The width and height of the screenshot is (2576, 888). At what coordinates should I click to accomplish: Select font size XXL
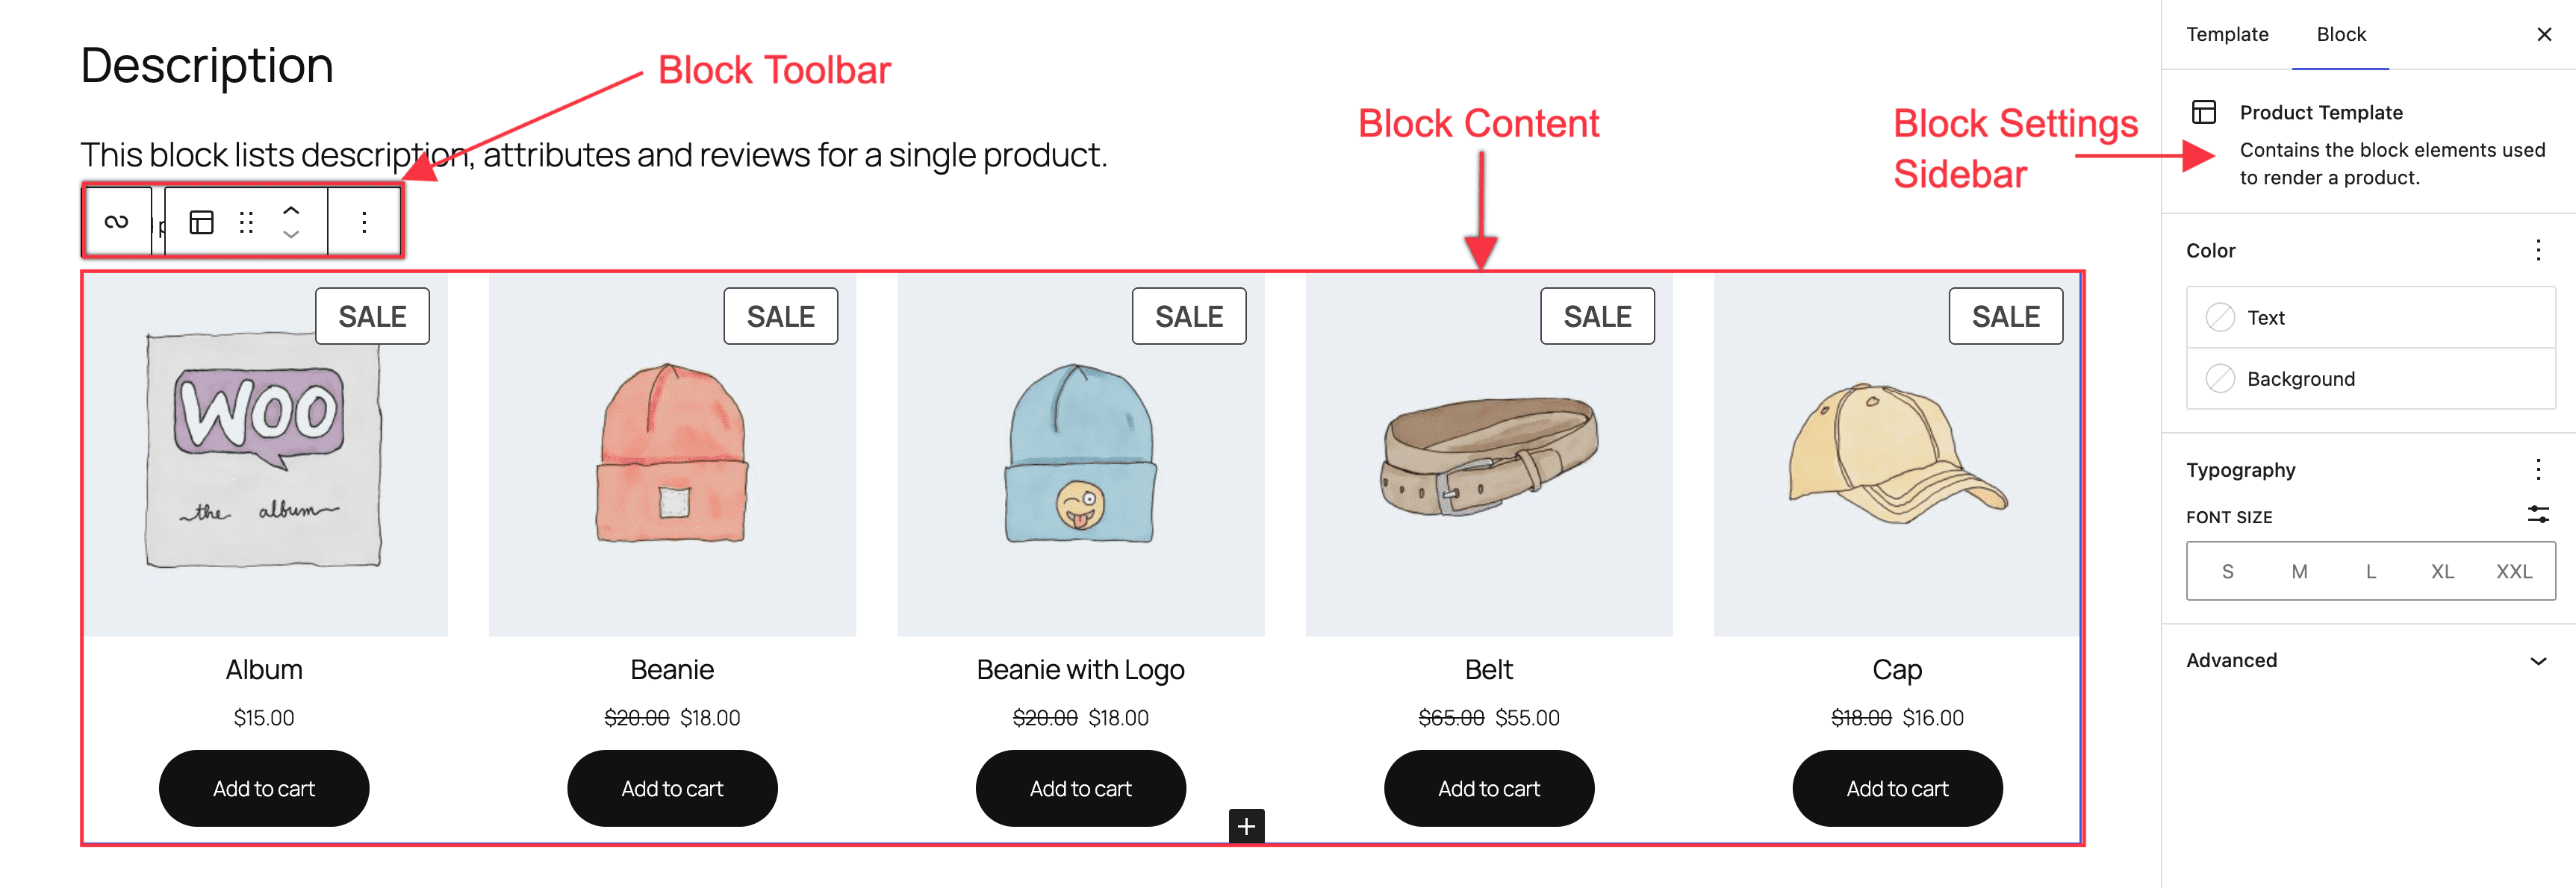[2513, 572]
